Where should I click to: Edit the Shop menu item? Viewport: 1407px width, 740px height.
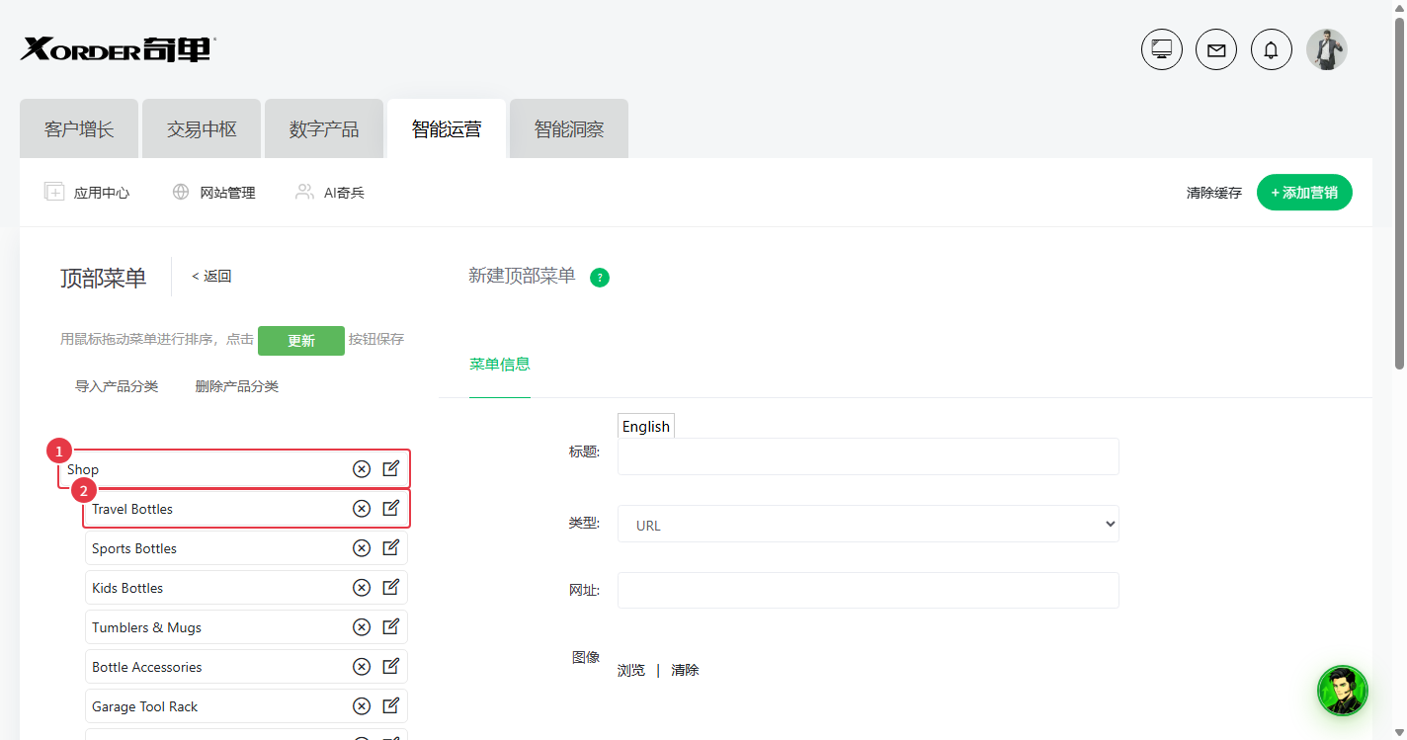coord(390,468)
